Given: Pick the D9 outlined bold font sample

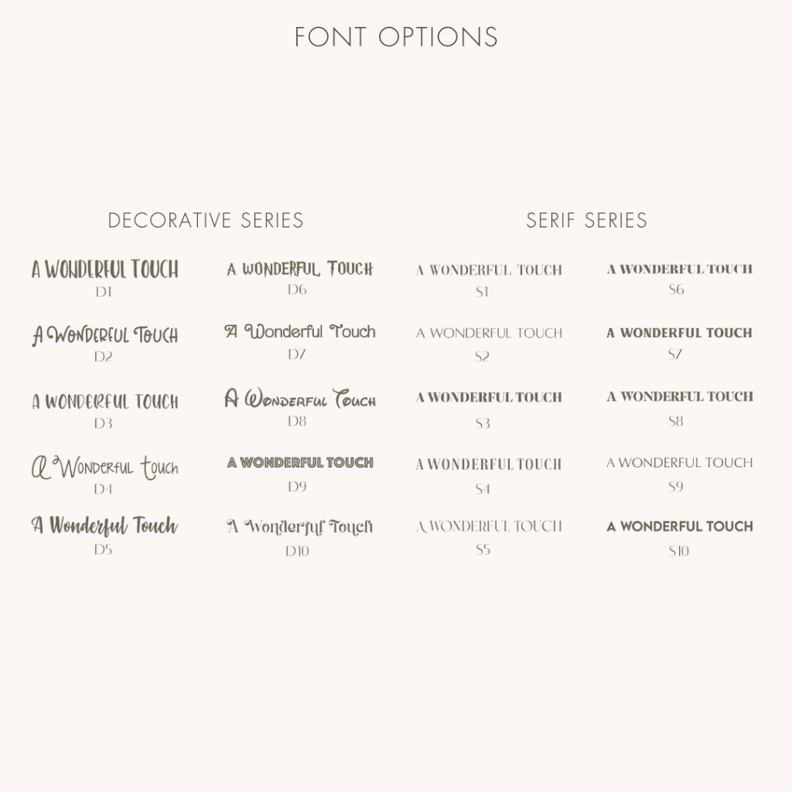Looking at the screenshot, I should pyautogui.click(x=300, y=463).
